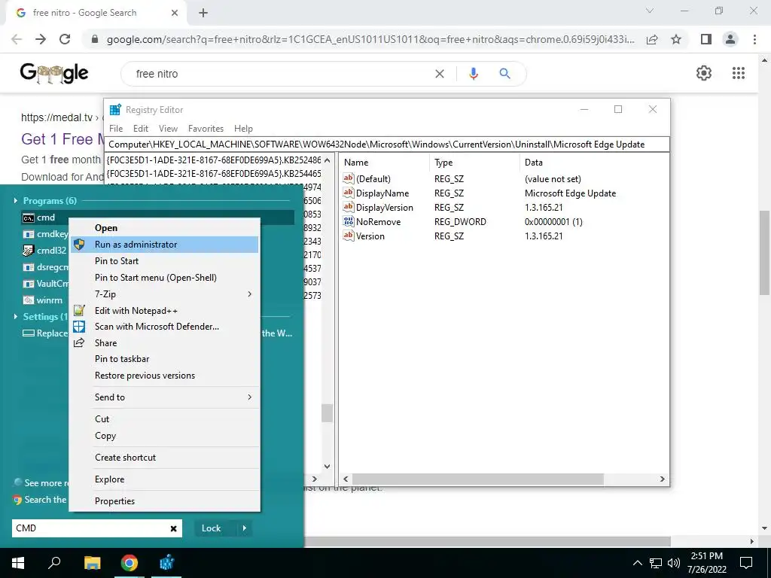Open Registry Editor File menu

pos(116,128)
